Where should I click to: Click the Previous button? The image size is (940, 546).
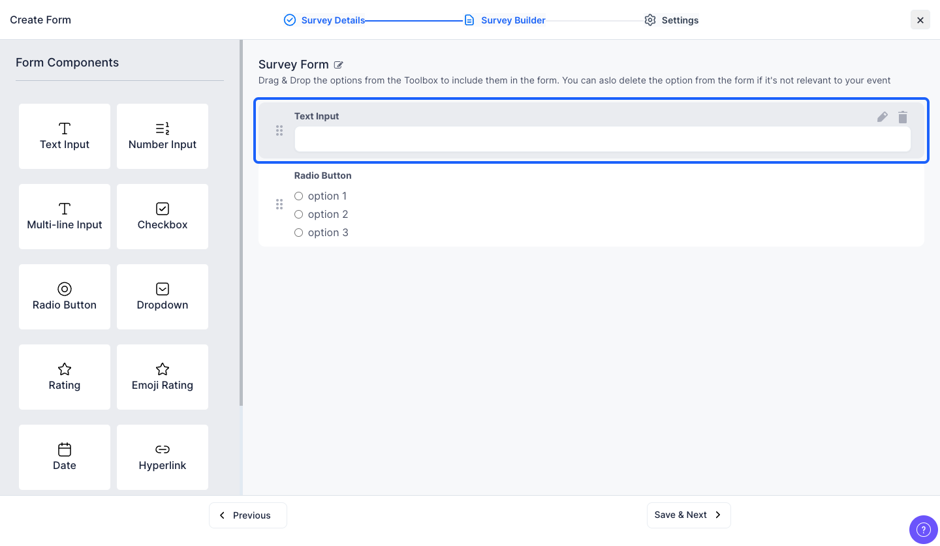(x=248, y=515)
